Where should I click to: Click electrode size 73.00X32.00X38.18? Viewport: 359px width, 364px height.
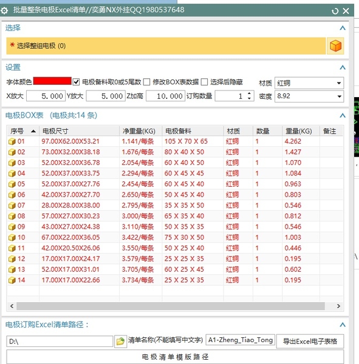[x=70, y=152]
